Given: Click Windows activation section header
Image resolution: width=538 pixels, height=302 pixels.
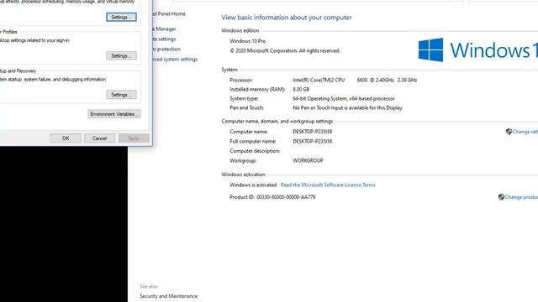Looking at the screenshot, I should 243,174.
